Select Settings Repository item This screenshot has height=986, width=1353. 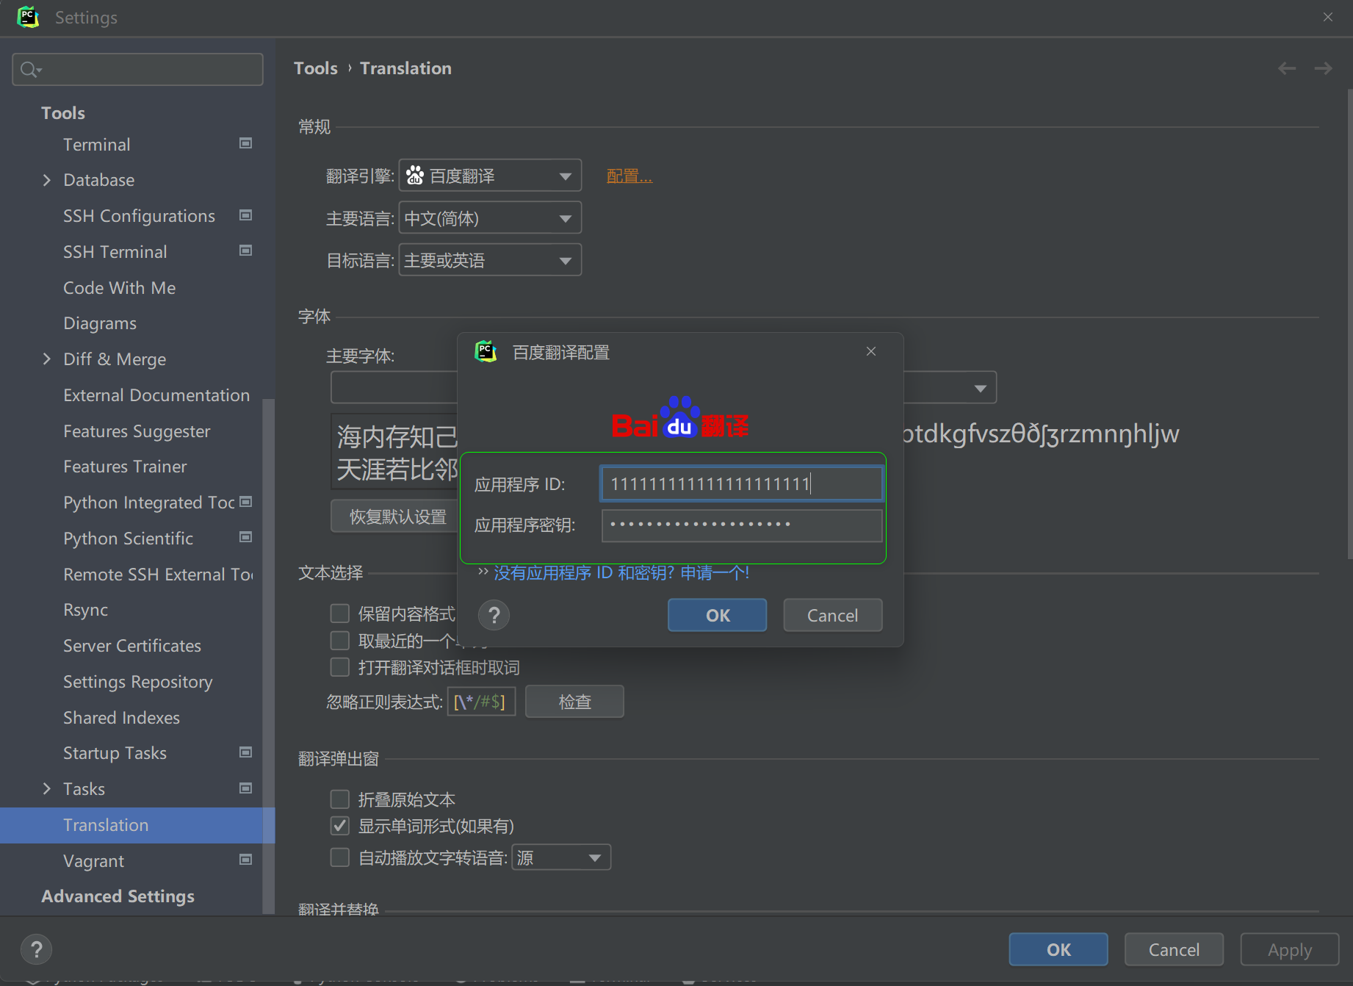138,682
